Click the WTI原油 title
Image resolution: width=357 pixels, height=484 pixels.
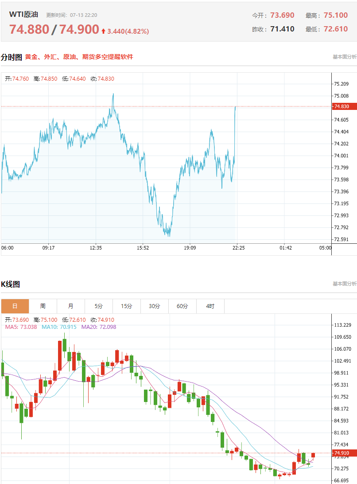tap(23, 15)
